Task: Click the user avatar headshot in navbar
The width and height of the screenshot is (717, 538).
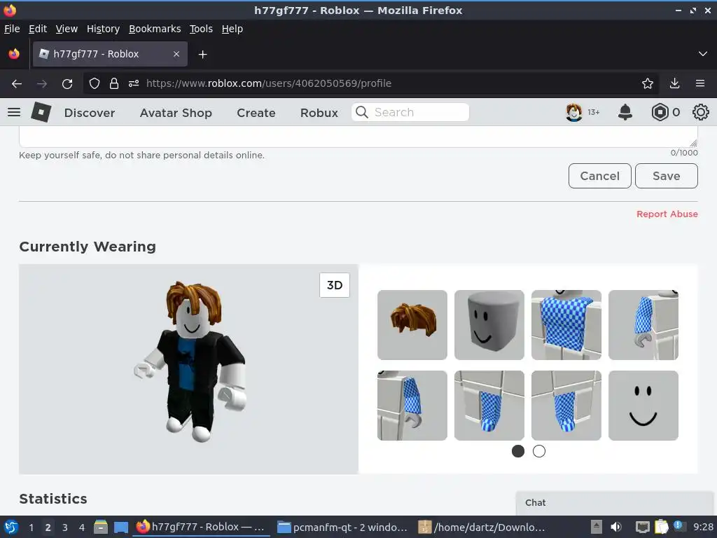Action: click(574, 112)
